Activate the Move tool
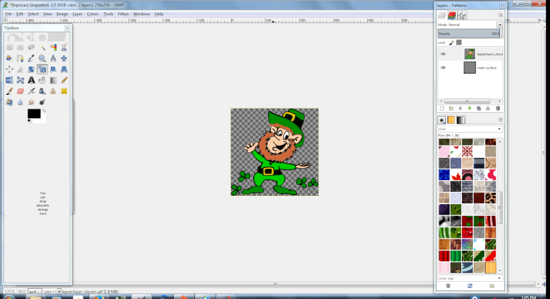 click(x=64, y=58)
